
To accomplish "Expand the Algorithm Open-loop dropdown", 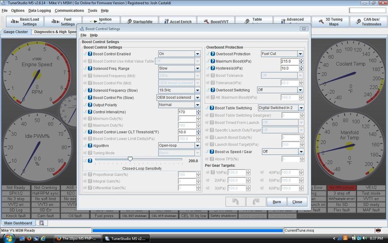I will (197, 145).
